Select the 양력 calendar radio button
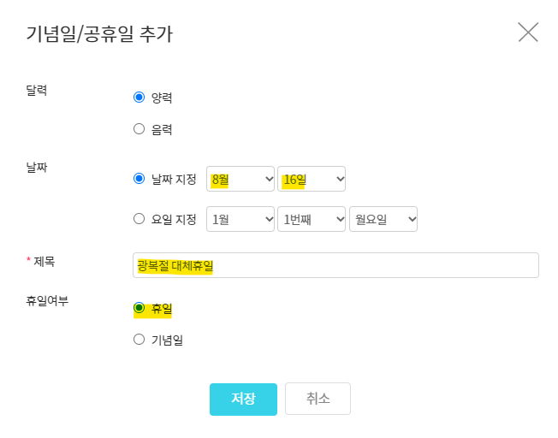The height and width of the screenshot is (438, 558). [x=139, y=98]
